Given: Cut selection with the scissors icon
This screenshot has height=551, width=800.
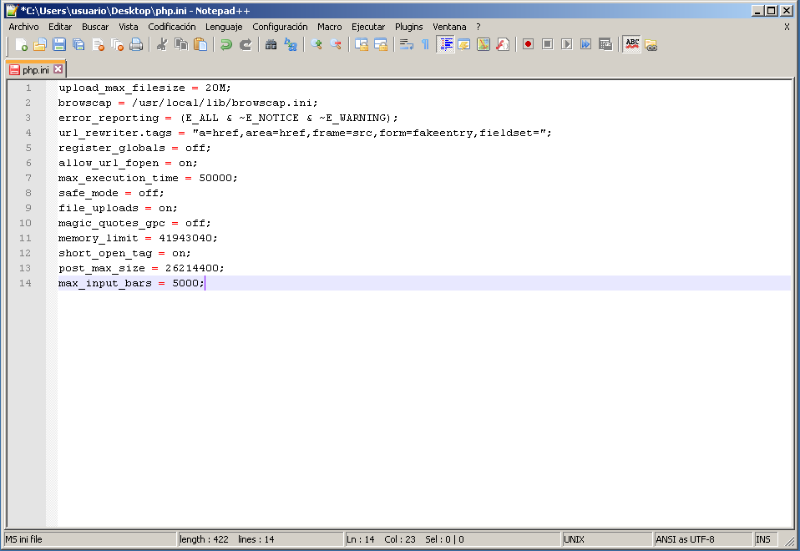Looking at the screenshot, I should point(162,44).
